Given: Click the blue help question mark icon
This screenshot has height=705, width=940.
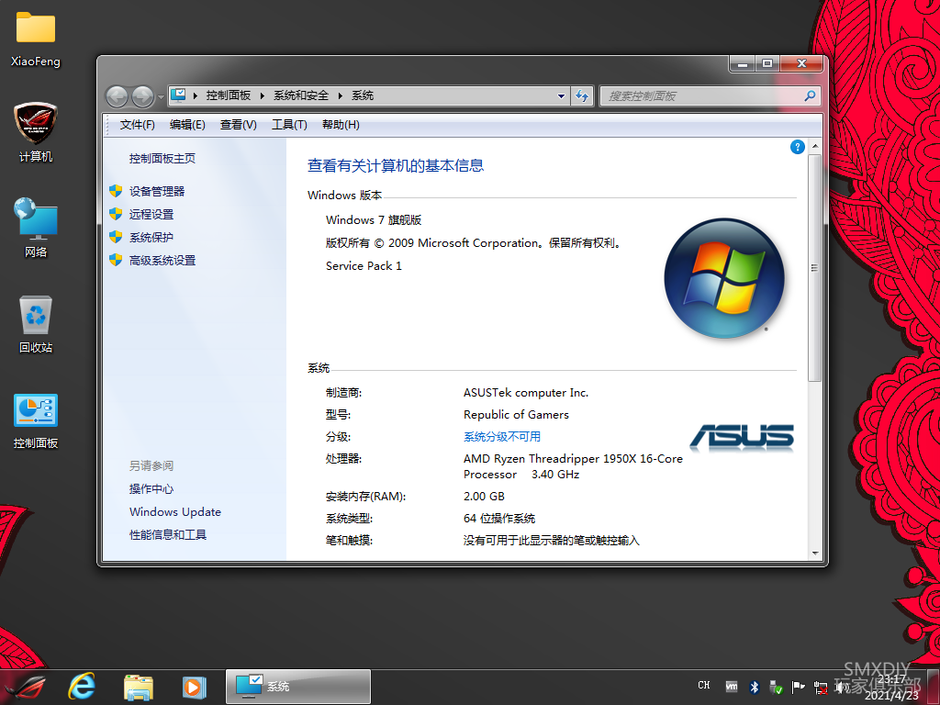Looking at the screenshot, I should click(x=798, y=147).
